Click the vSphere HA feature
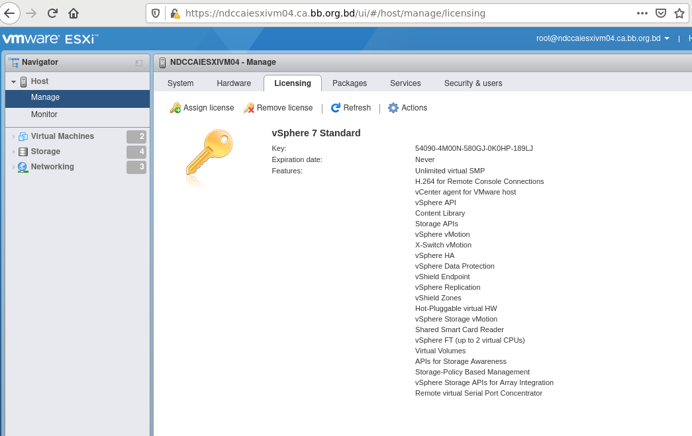The height and width of the screenshot is (436, 692). (x=434, y=255)
